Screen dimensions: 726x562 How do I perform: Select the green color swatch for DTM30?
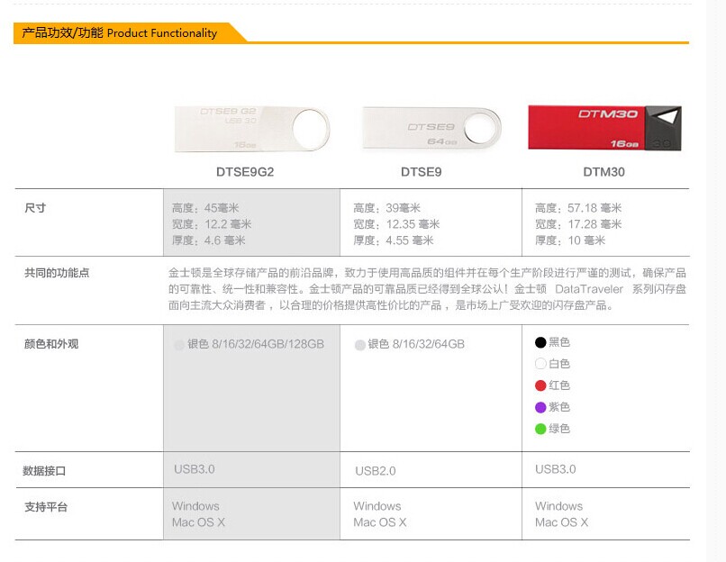point(540,429)
